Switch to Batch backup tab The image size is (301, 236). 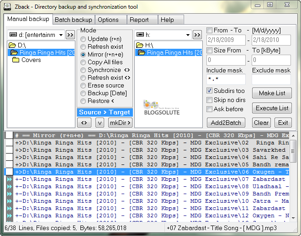(74, 20)
